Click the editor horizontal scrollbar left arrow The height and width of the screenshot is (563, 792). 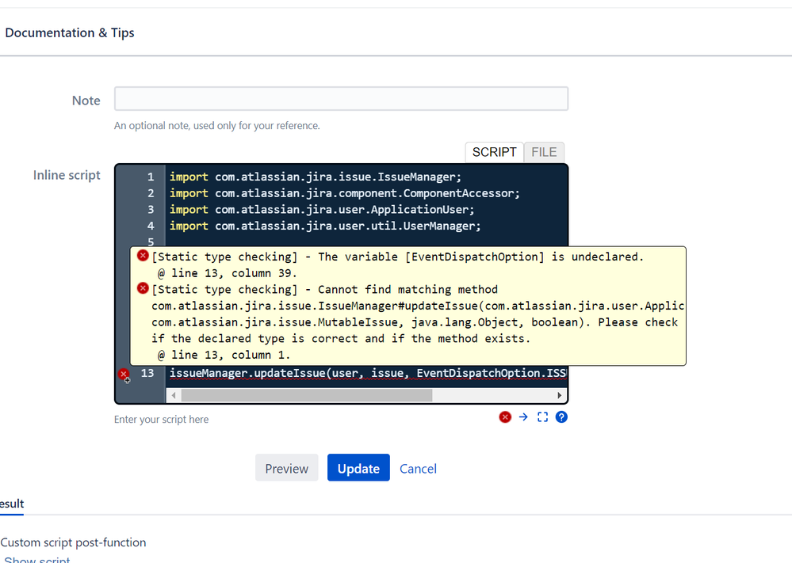[174, 395]
